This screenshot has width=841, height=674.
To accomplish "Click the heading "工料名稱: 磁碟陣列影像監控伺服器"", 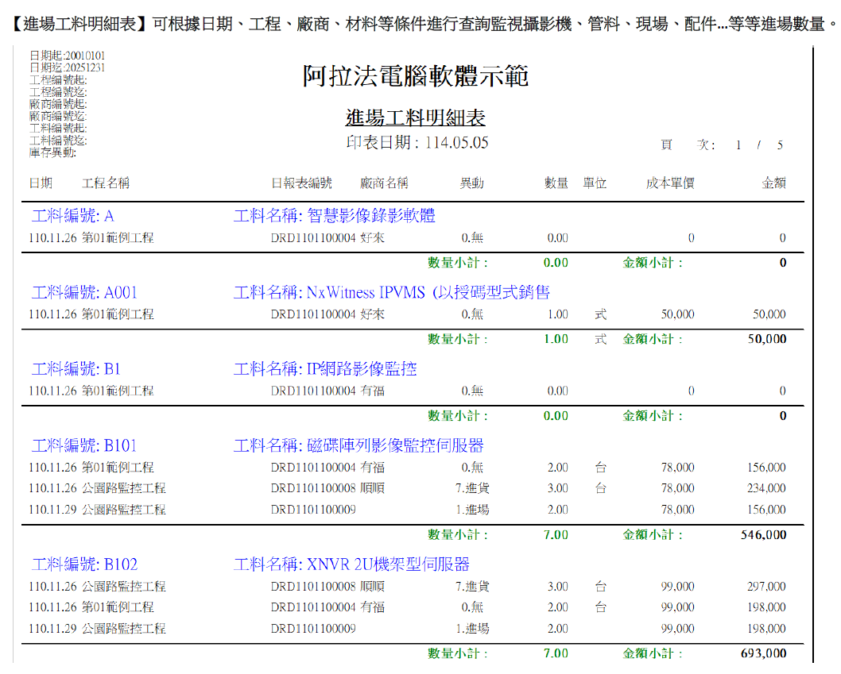I will click(x=358, y=446).
